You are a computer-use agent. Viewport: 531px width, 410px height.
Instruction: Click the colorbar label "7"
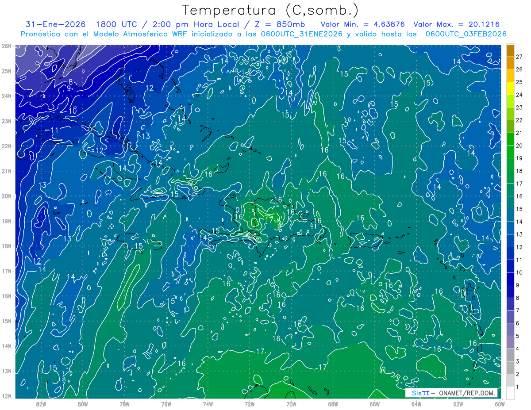[518, 310]
